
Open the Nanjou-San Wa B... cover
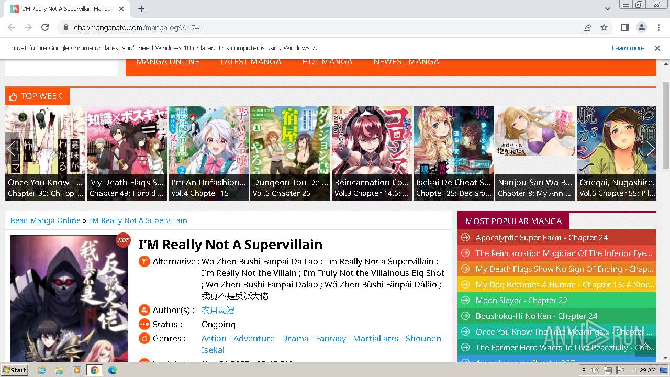click(x=535, y=153)
